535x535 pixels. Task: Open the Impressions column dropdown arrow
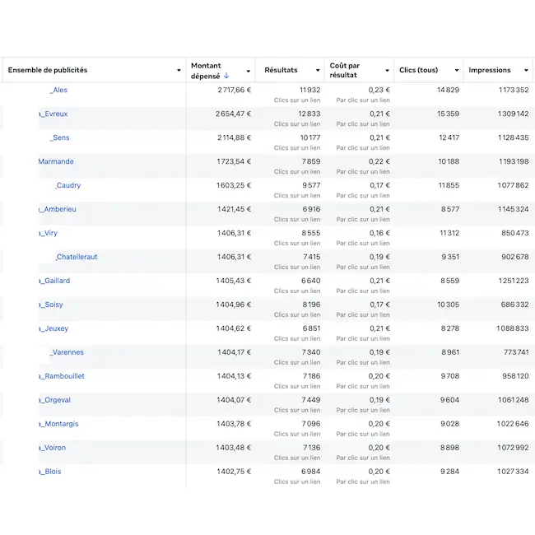point(526,70)
